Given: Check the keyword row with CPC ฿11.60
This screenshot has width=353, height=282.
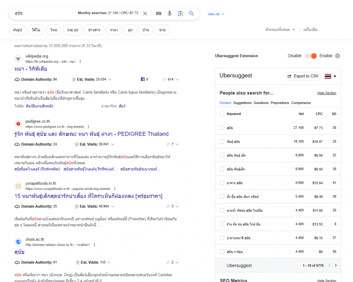Looking at the screenshot, I should pyautogui.click(x=222, y=210).
